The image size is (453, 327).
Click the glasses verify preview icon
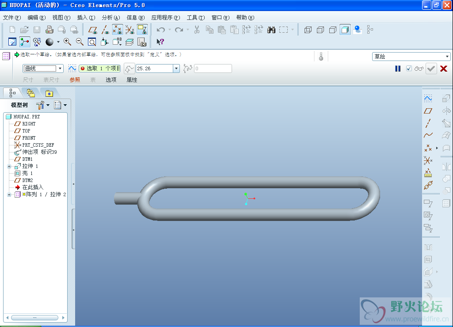419,68
